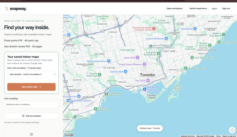
Task: Click the ETOBICOKE district label
Action: coord(89,97)
